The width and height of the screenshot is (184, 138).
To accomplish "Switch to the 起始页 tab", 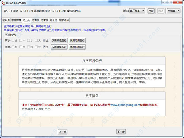I will [6, 20].
